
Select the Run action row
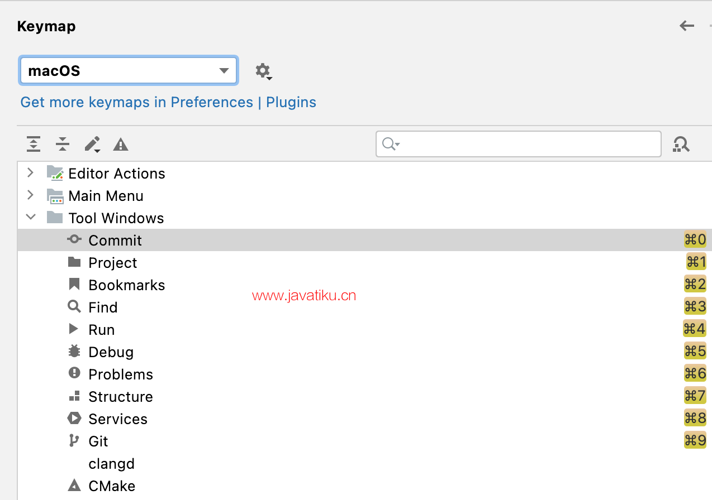pyautogui.click(x=364, y=329)
